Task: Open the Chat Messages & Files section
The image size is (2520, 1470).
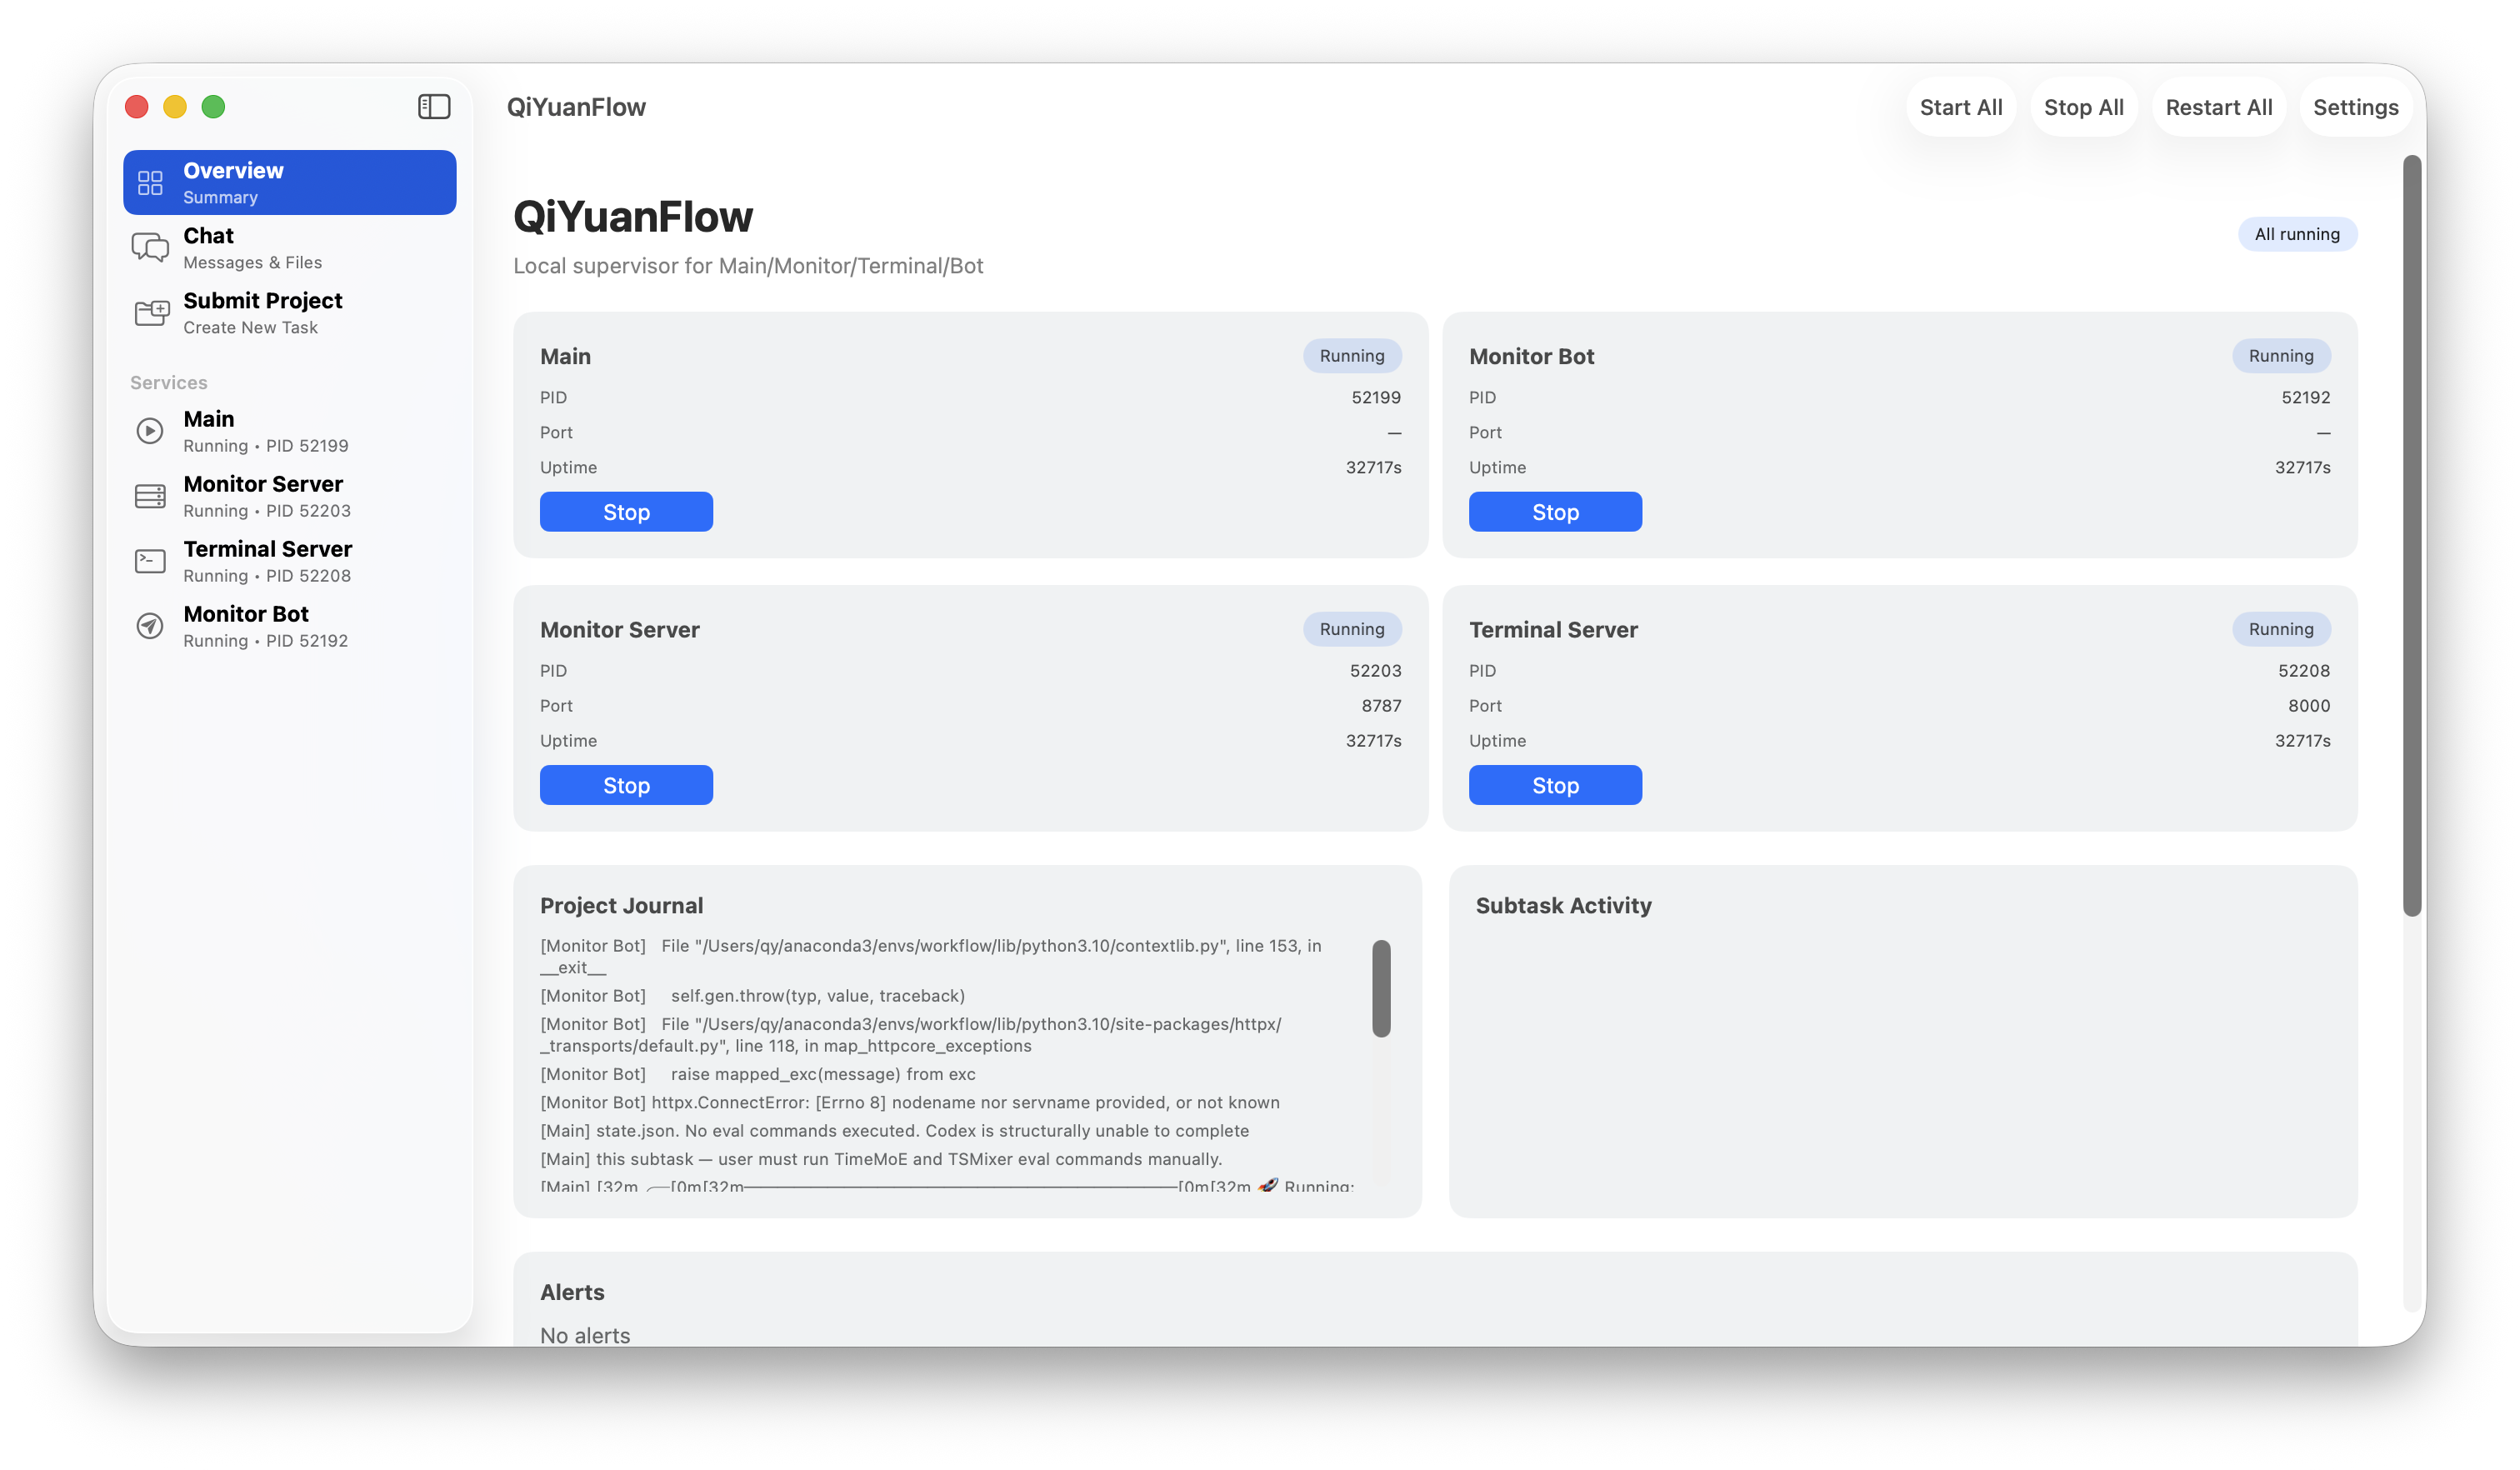Action: 290,248
